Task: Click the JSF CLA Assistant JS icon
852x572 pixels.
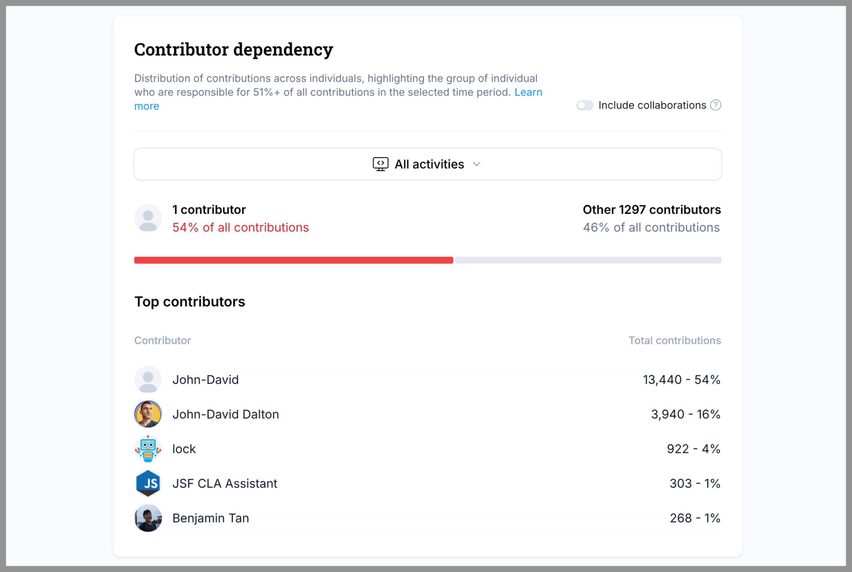Action: tap(148, 483)
